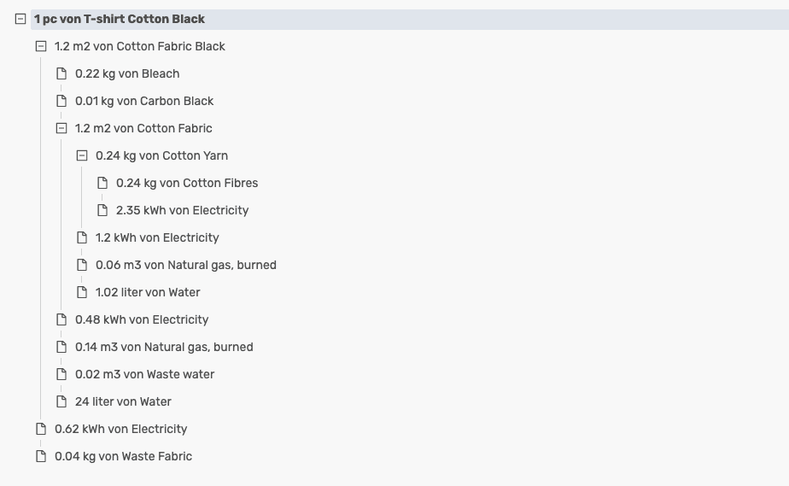Screen dimensions: 789x486
Task: Select the 0.62 kWh von Electricity entry
Action: point(120,429)
